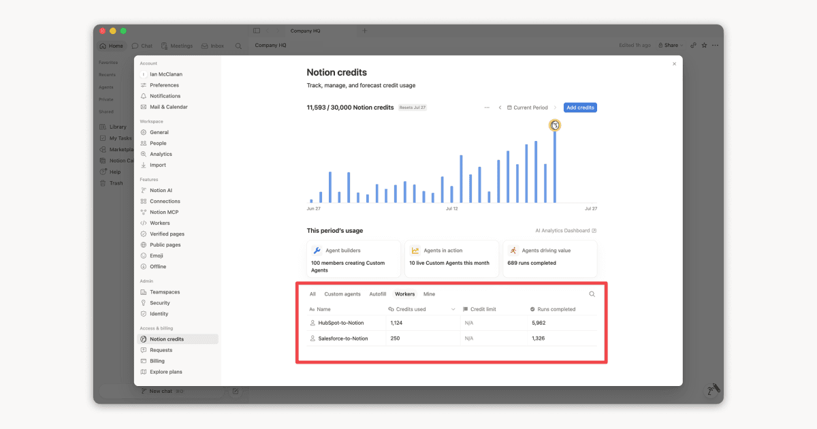
Task: Open the People settings page
Action: pyautogui.click(x=178, y=143)
